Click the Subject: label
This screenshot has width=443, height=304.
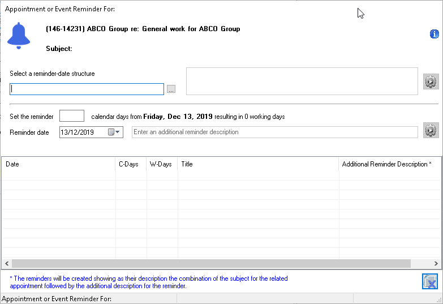tap(59, 49)
